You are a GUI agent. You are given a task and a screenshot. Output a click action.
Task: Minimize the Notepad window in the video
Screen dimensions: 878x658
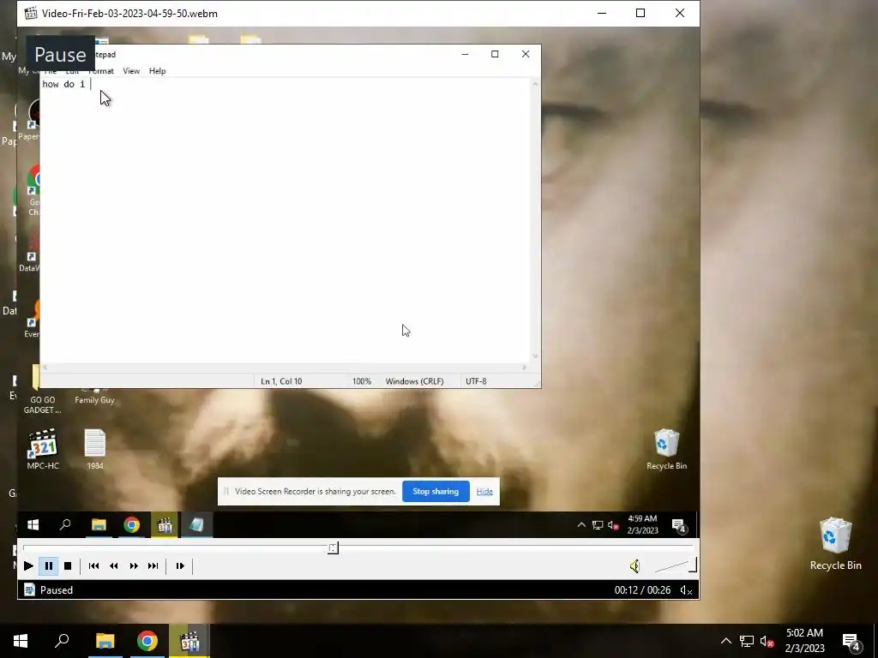coord(465,54)
